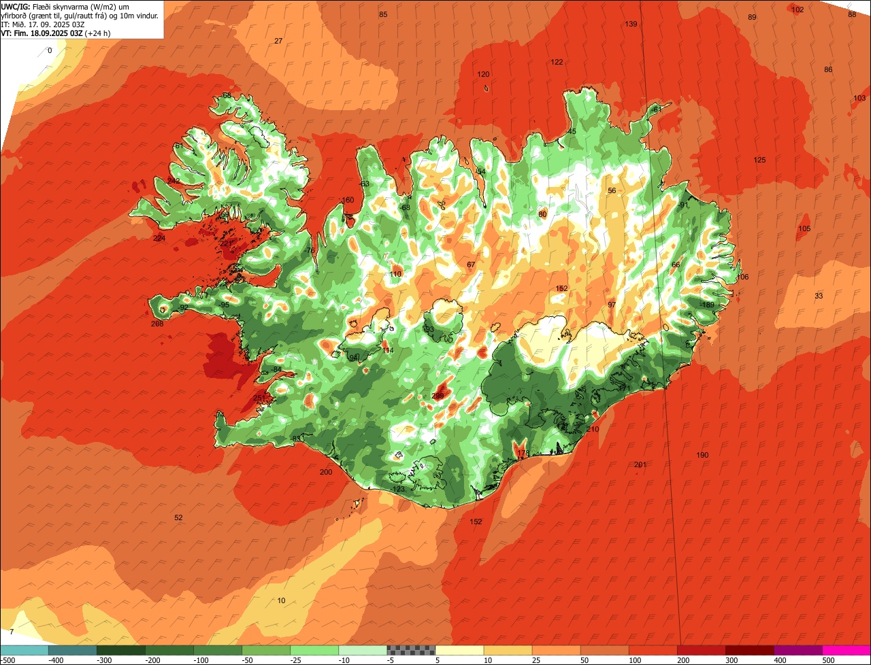Click the '110' value on the map

point(395,274)
